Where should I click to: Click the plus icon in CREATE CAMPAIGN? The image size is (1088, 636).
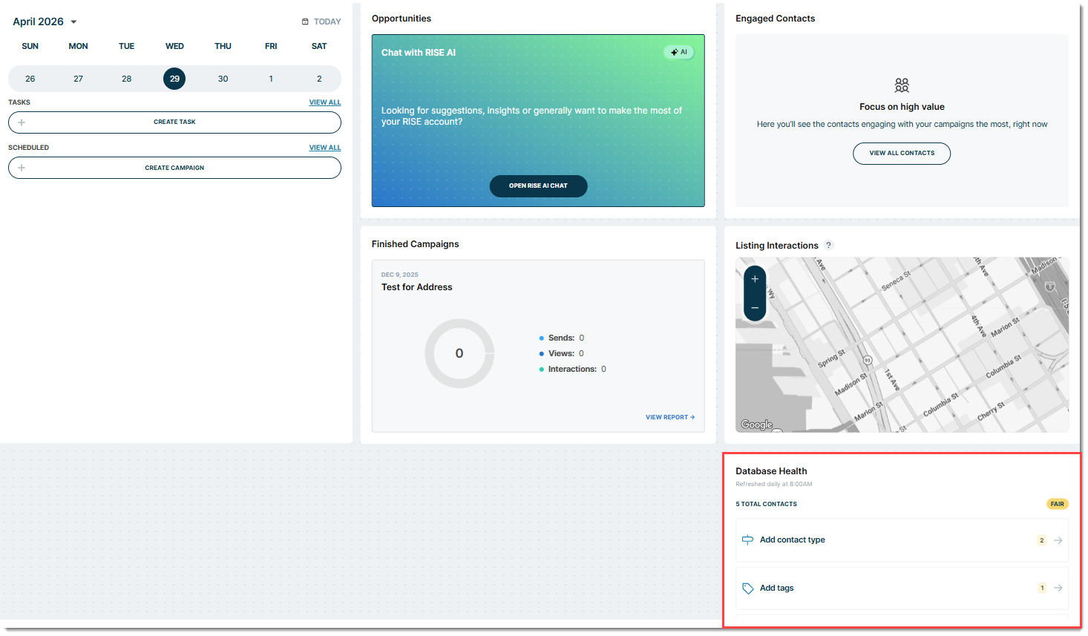pyautogui.click(x=22, y=168)
